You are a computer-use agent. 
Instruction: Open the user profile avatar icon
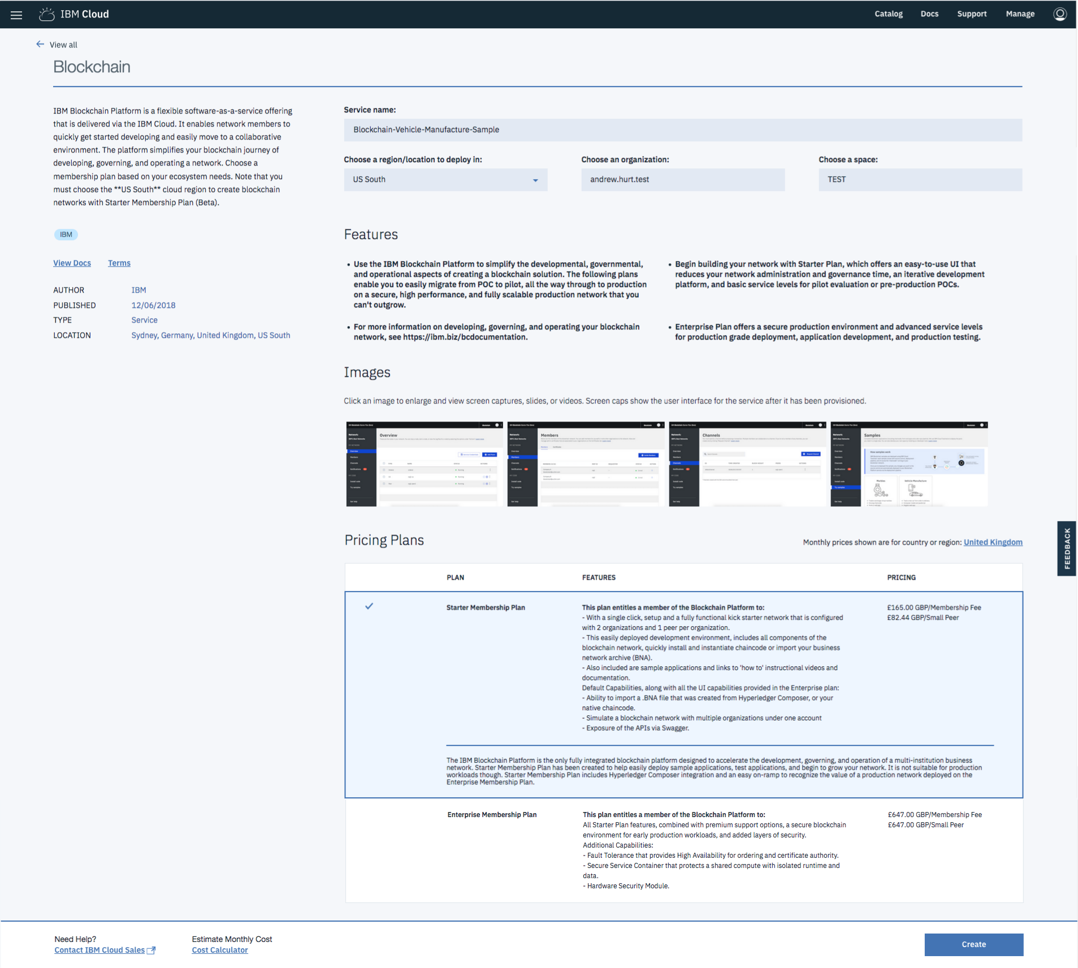[x=1060, y=14]
